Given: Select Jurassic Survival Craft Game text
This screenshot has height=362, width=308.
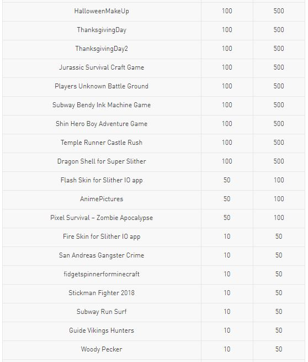Looking at the screenshot, I should click(102, 67).
